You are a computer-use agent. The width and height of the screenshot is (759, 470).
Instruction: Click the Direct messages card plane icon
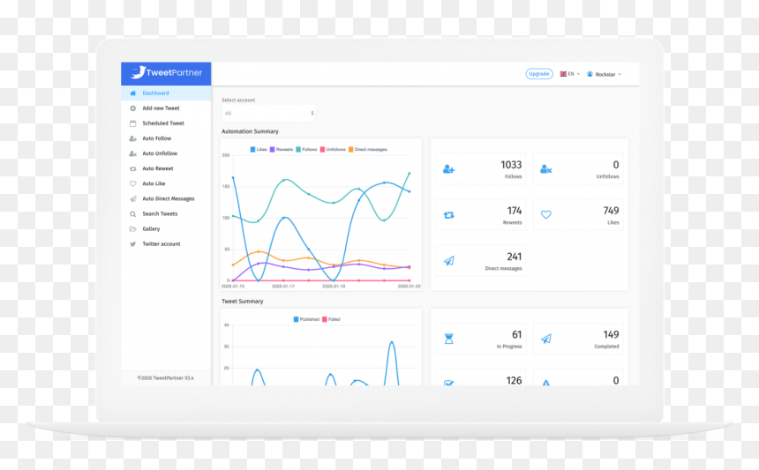pos(448,261)
